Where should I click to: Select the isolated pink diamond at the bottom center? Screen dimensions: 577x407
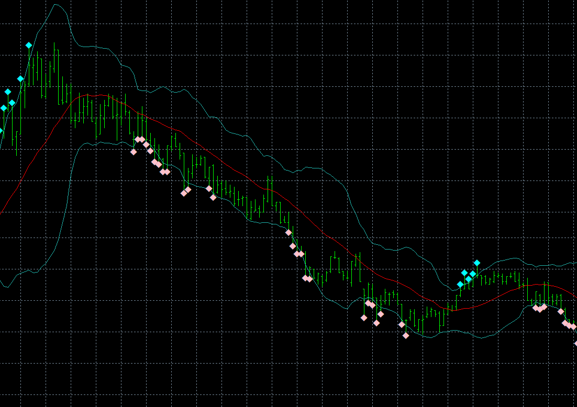[406, 335]
